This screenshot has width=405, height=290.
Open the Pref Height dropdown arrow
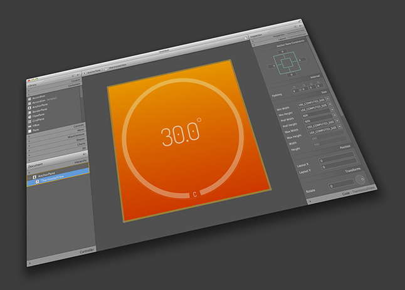click(x=335, y=115)
